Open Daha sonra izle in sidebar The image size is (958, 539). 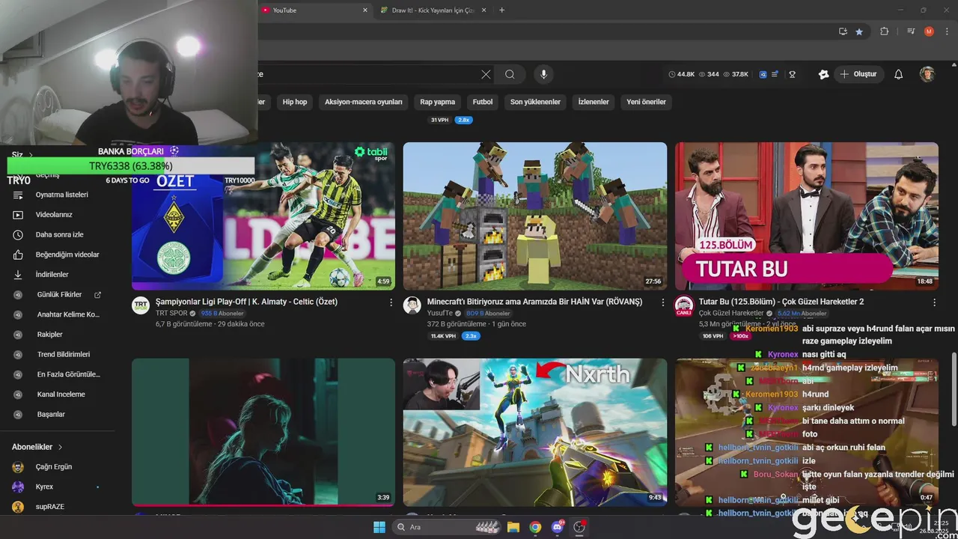(58, 234)
